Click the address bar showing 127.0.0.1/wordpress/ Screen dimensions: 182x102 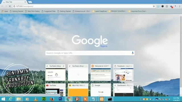pos(84,6)
